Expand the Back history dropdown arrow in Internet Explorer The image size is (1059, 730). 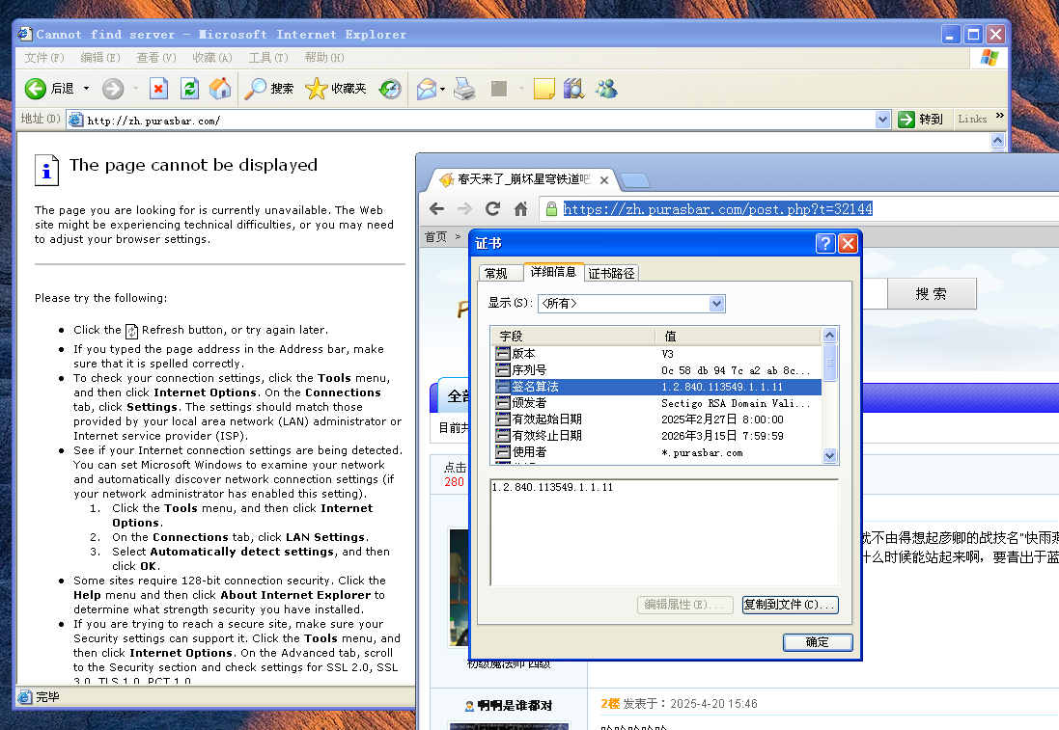(87, 89)
